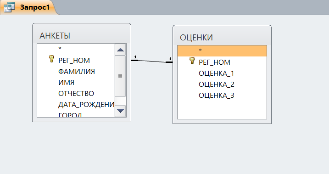Select the asterisk row in АНКЕТЫ
329x174 pixels.
tap(76, 49)
